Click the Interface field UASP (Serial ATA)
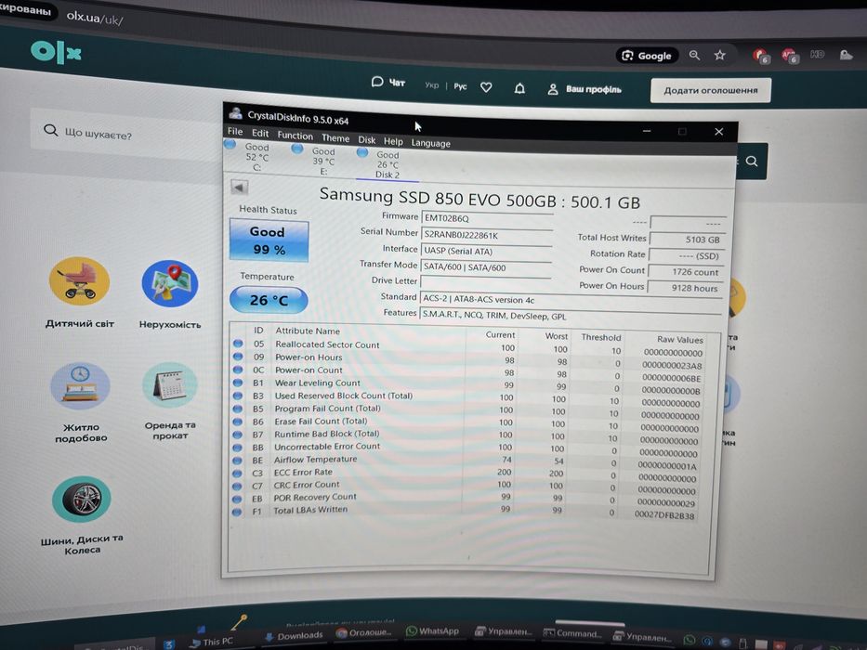 [486, 251]
